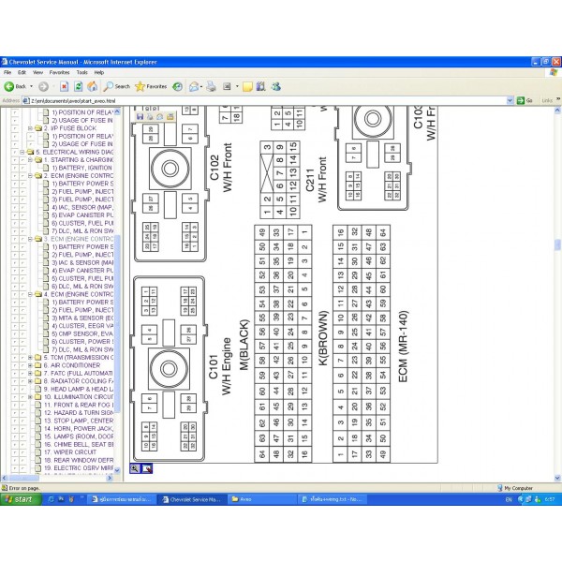Click the Stop loading icon
Image resolution: width=562 pixels, height=562 pixels.
[x=64, y=86]
